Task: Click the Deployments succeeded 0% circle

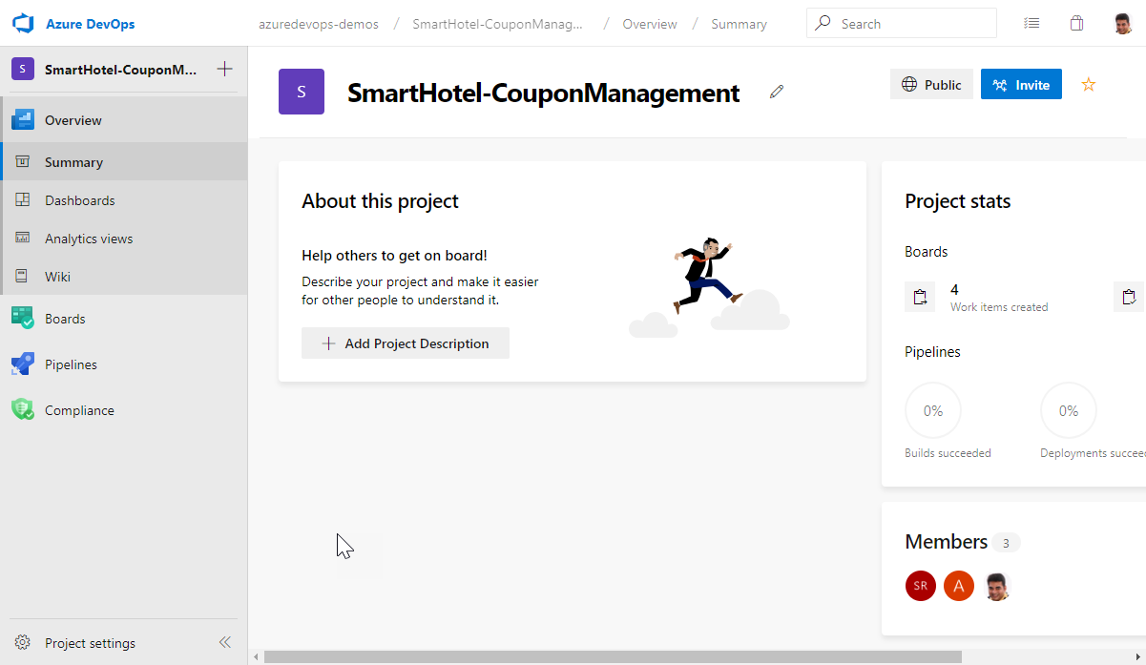Action: [x=1069, y=410]
